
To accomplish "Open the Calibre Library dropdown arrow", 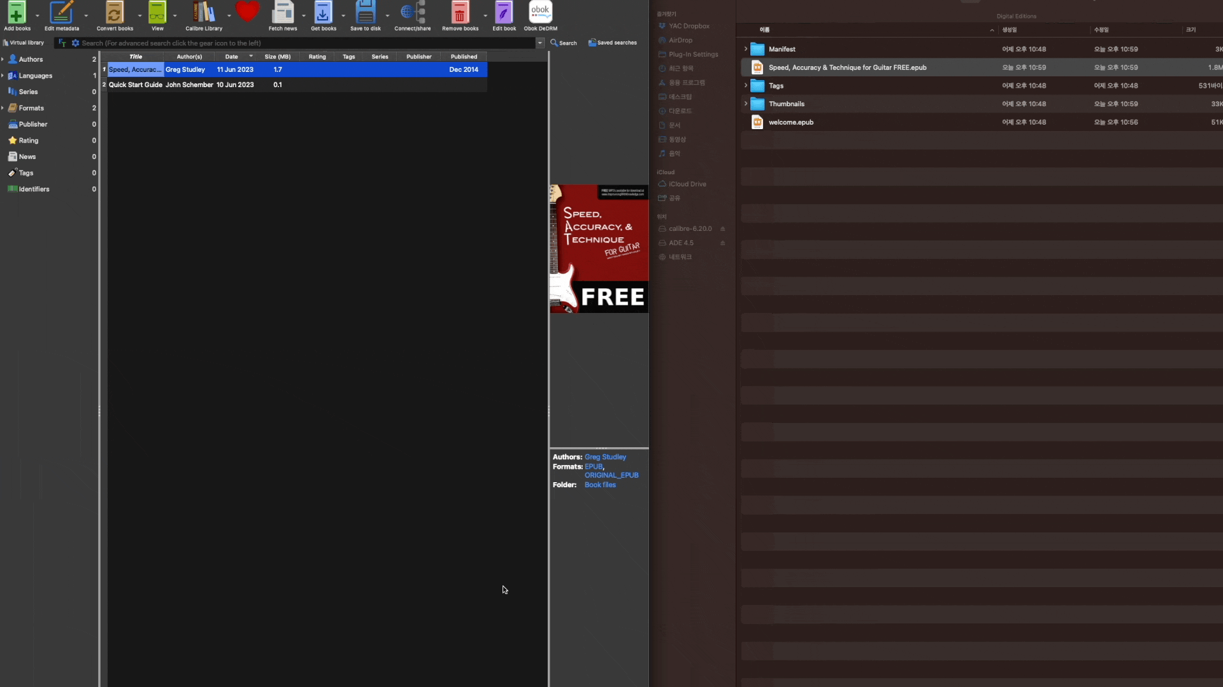I will click(x=229, y=15).
